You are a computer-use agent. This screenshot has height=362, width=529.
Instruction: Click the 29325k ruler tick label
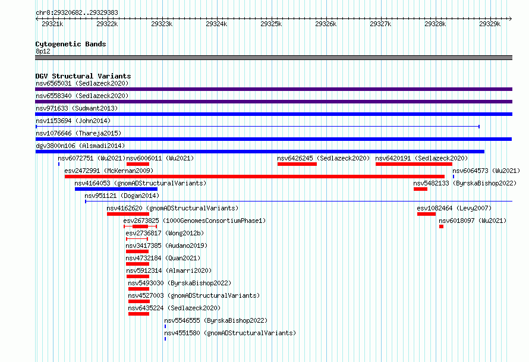tap(271, 24)
